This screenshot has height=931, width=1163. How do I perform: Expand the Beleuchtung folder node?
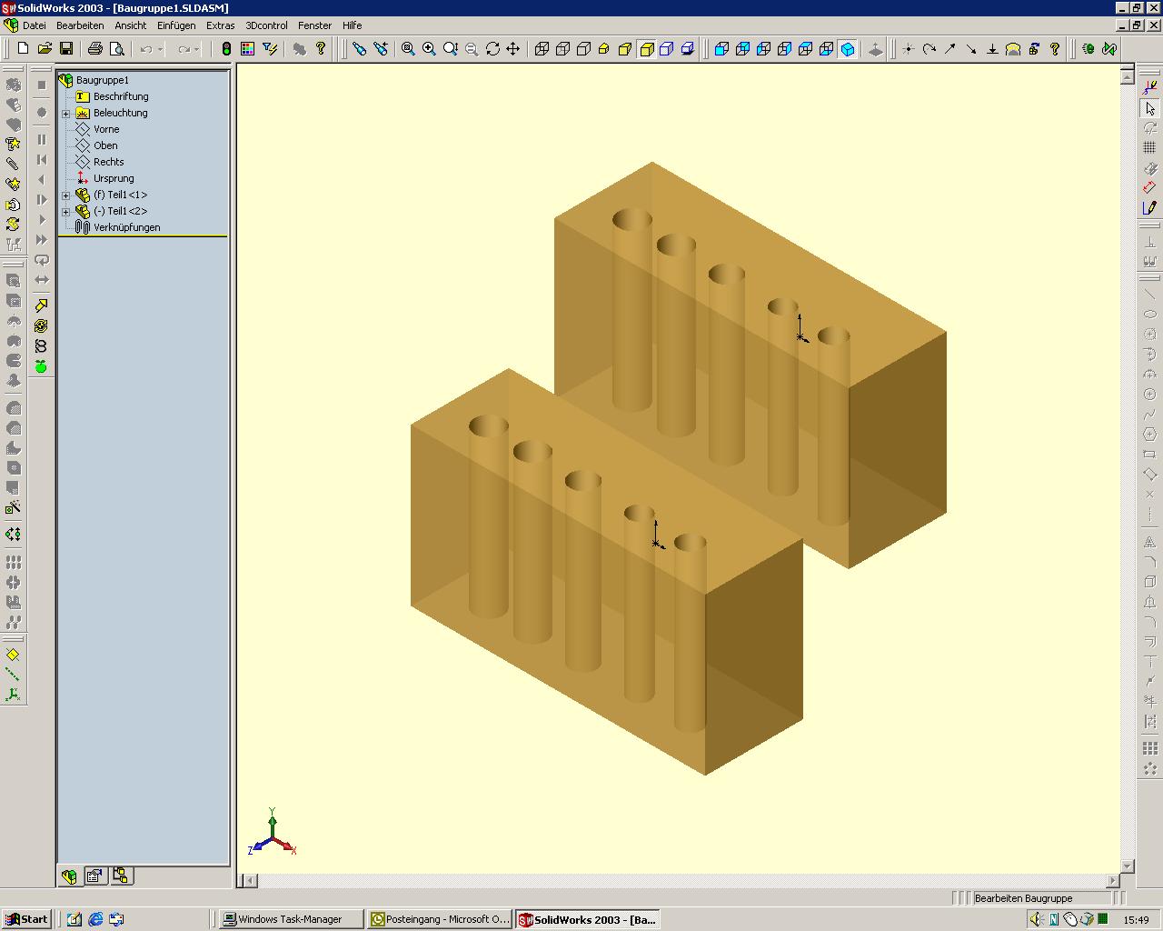(x=65, y=114)
